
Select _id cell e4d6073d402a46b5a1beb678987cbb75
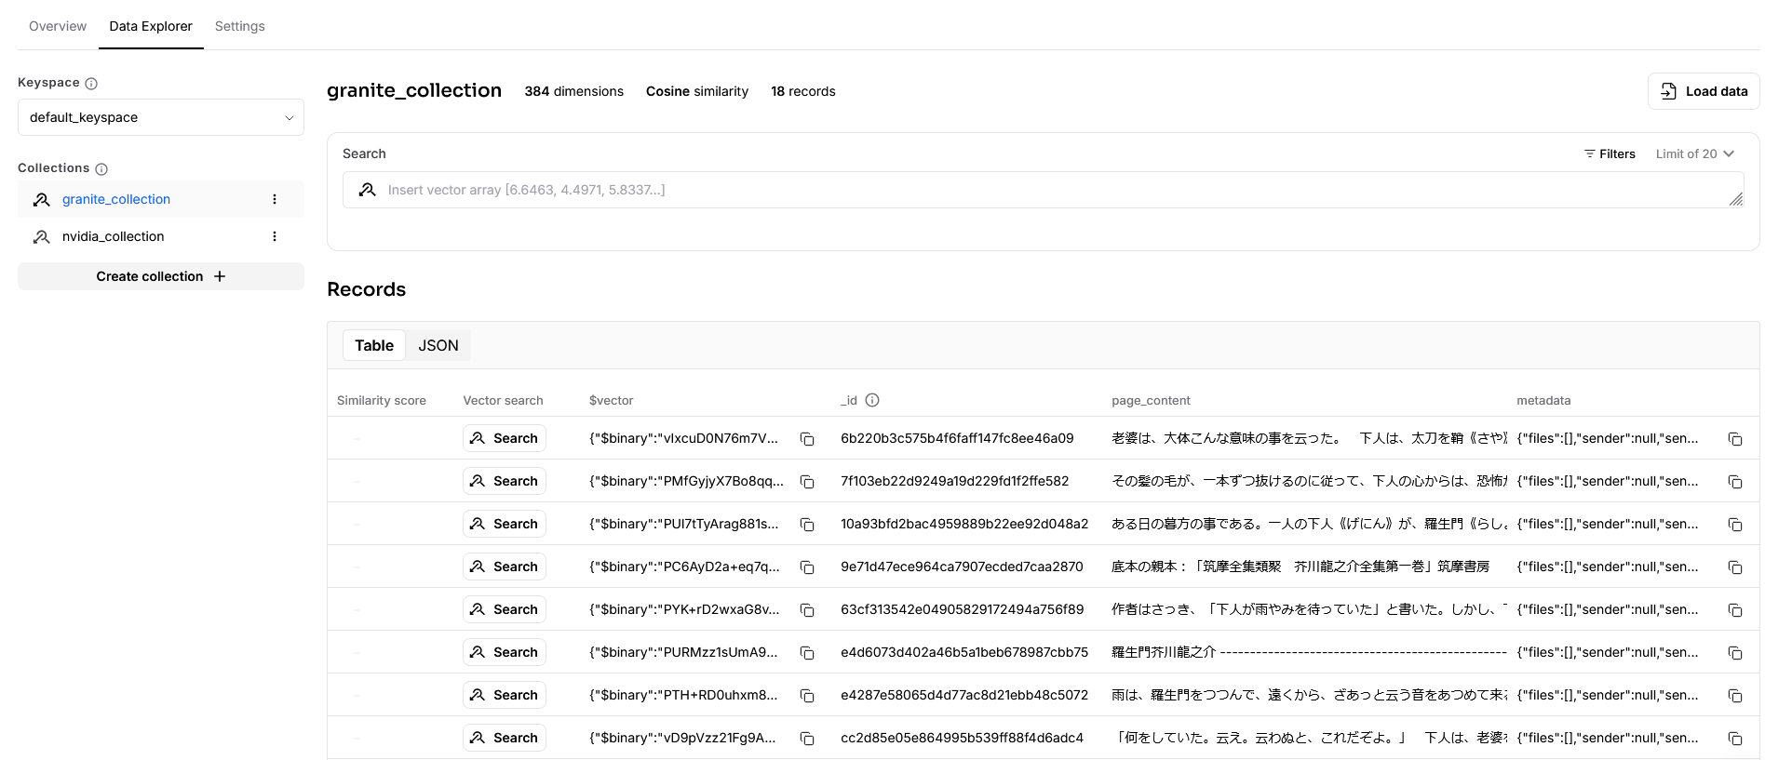(x=964, y=652)
